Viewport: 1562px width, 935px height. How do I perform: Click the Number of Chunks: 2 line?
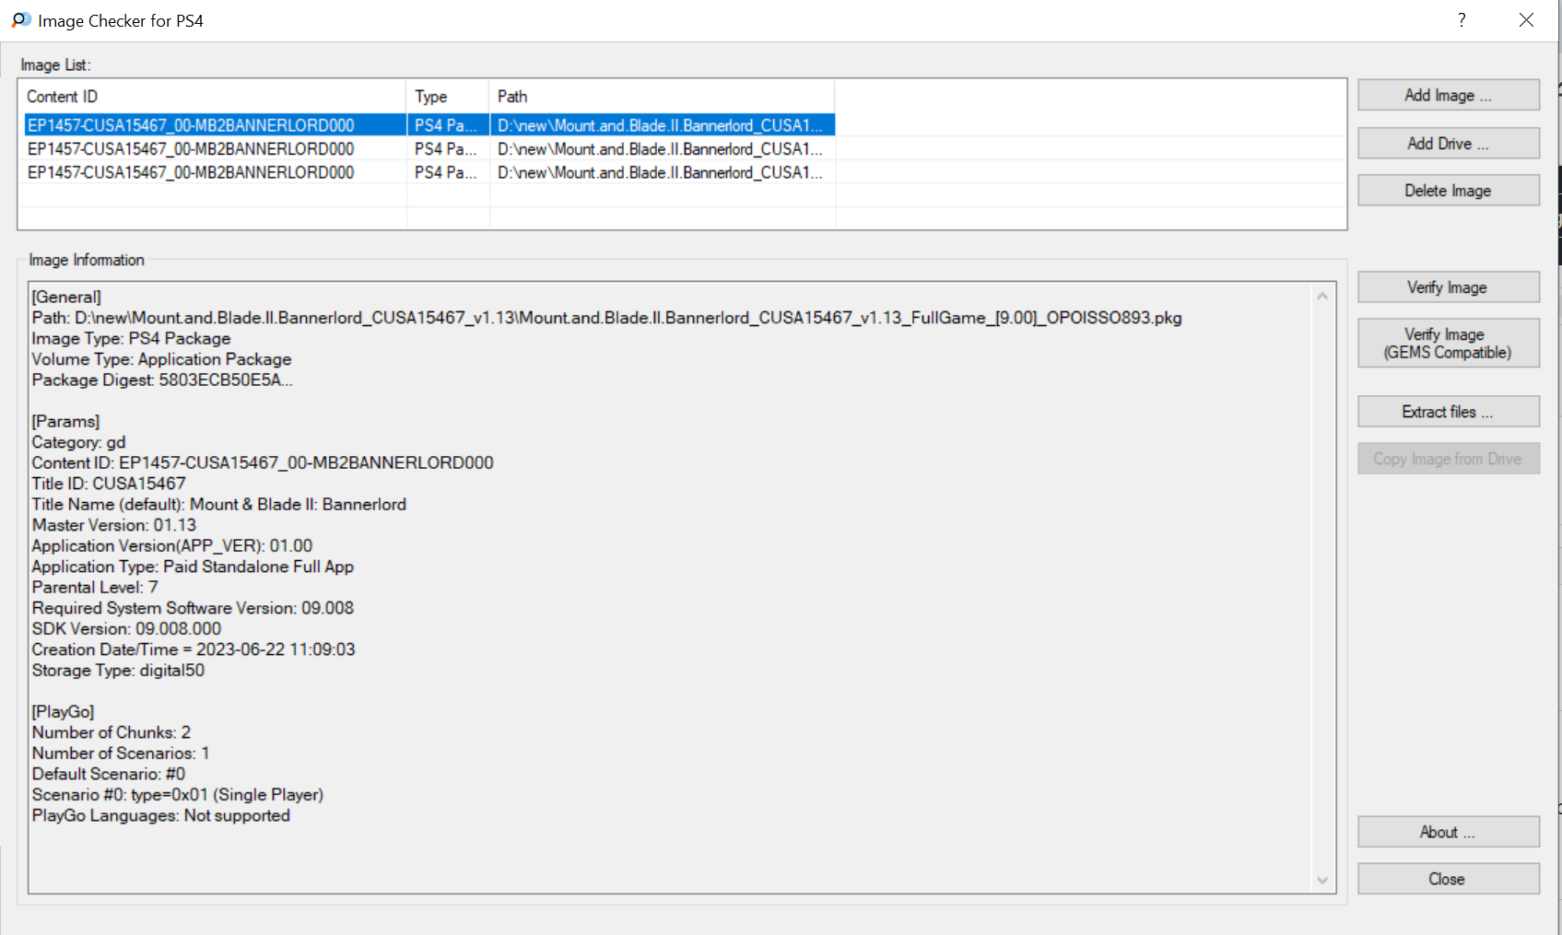coord(112,732)
